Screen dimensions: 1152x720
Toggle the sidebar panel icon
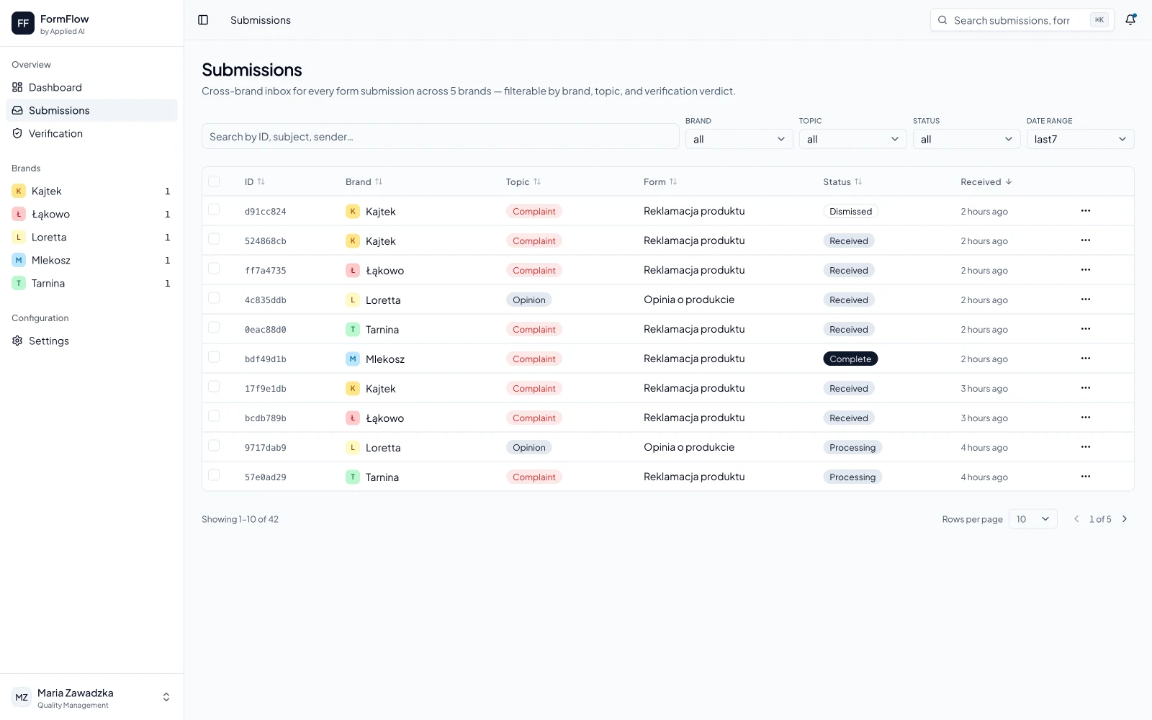tap(203, 20)
